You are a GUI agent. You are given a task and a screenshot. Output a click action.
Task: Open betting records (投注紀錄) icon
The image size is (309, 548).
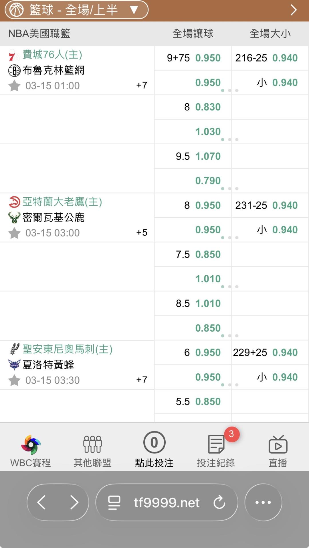(216, 445)
